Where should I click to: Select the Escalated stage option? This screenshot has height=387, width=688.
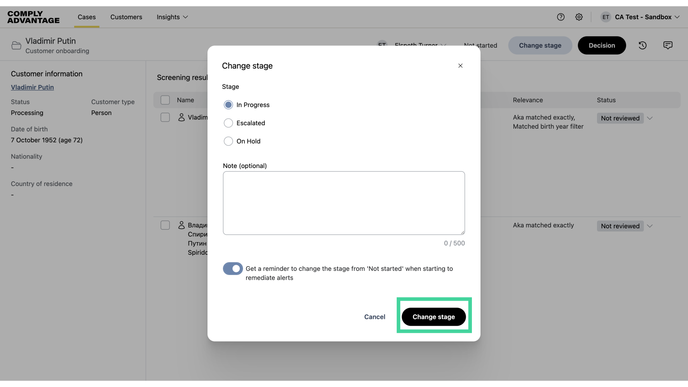228,123
